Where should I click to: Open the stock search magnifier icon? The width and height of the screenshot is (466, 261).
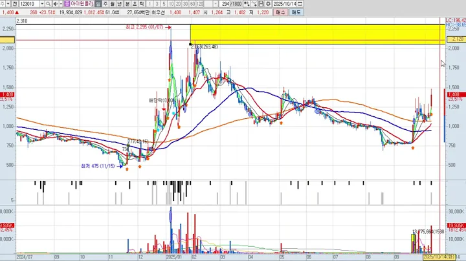click(x=48, y=4)
